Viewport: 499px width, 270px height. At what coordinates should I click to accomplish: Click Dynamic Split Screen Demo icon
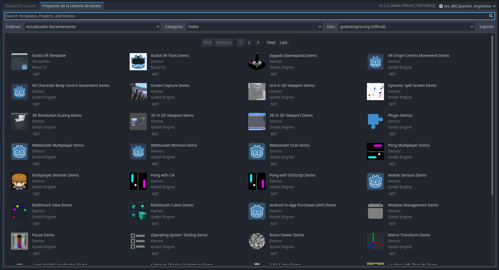[x=375, y=92]
